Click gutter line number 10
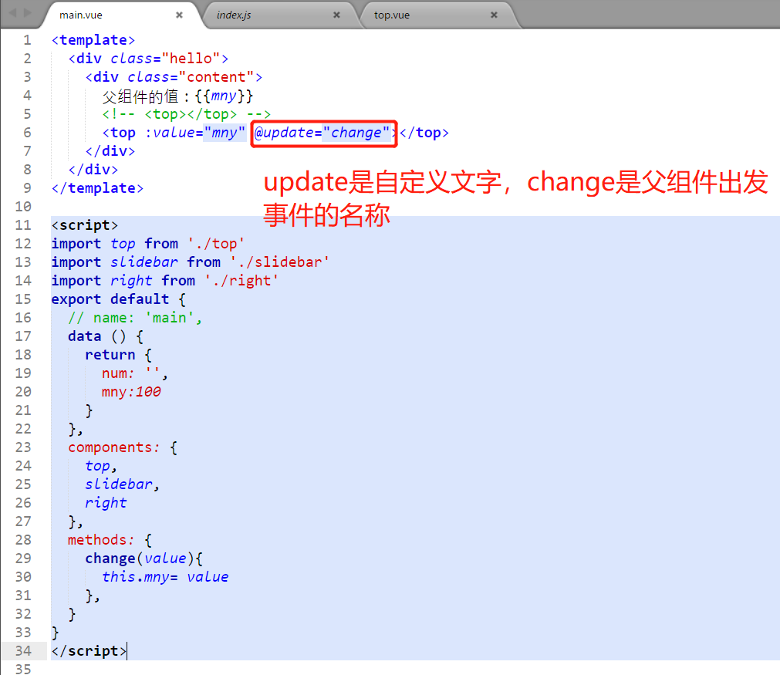This screenshot has height=675, width=780. coord(23,207)
